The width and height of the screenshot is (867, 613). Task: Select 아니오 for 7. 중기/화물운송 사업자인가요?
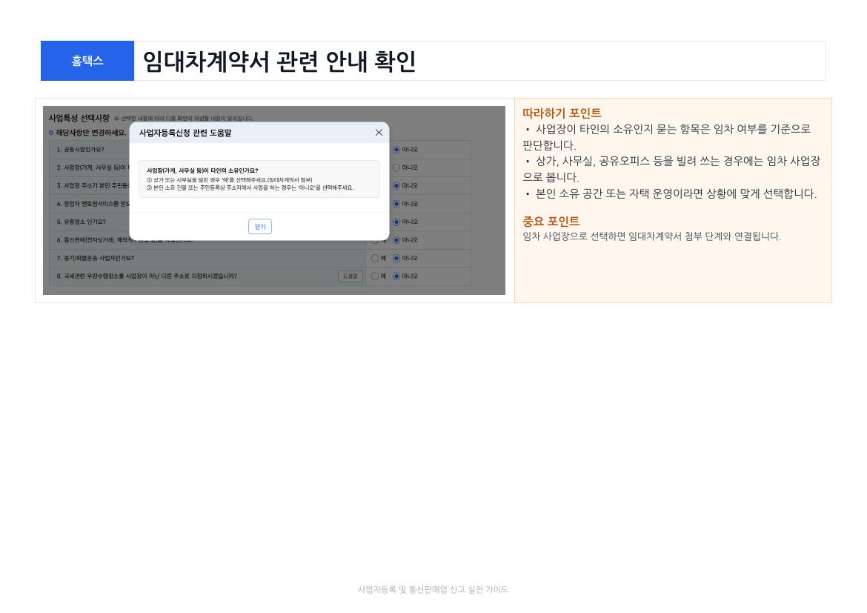(396, 259)
